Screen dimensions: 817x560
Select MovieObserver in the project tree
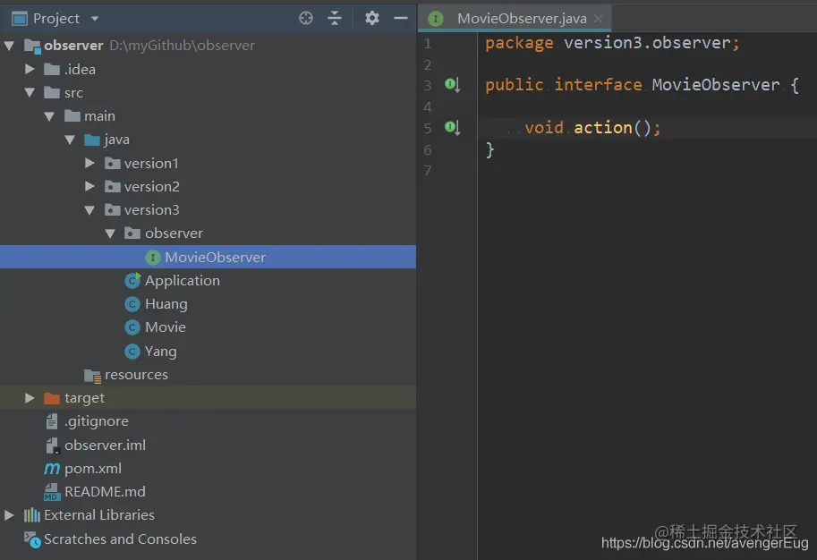coord(208,257)
